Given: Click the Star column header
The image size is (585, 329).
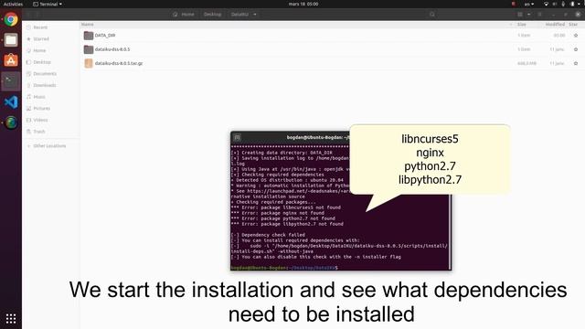Looking at the screenshot, I should [x=573, y=25].
